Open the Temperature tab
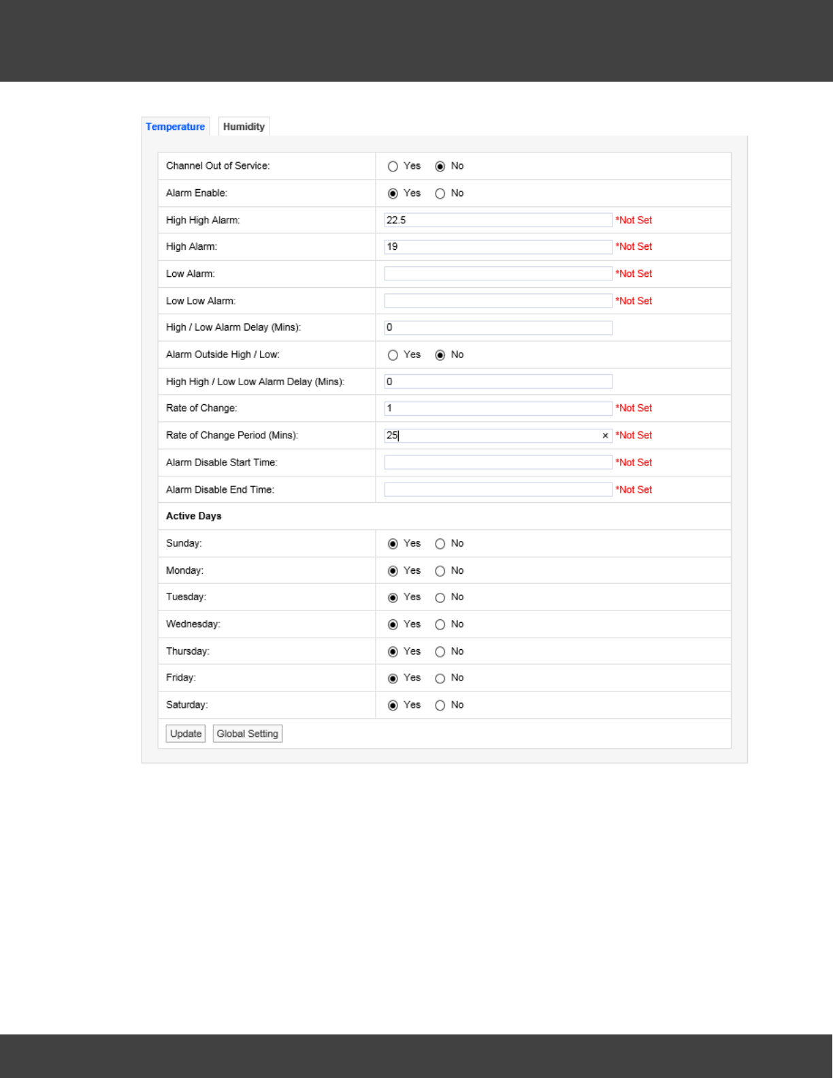The height and width of the screenshot is (1078, 833). 175,127
